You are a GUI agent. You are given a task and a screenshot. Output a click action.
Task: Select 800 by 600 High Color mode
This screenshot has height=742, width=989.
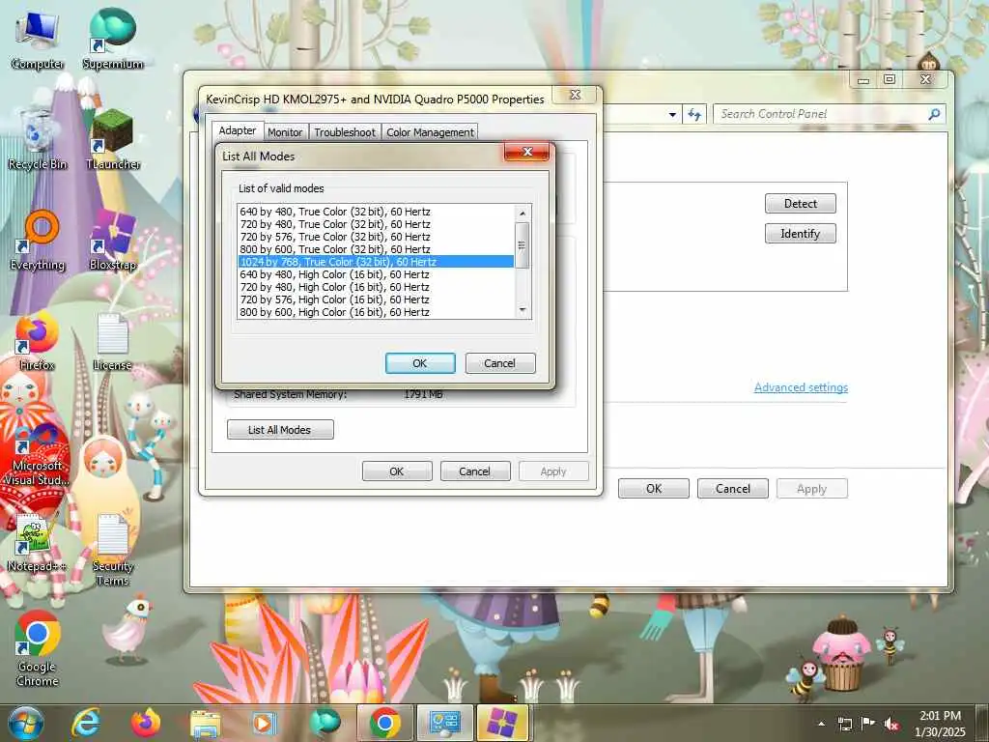pyautogui.click(x=376, y=312)
